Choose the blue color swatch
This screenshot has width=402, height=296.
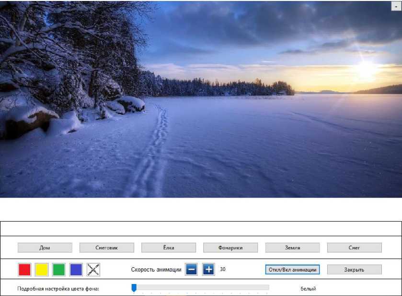76,270
